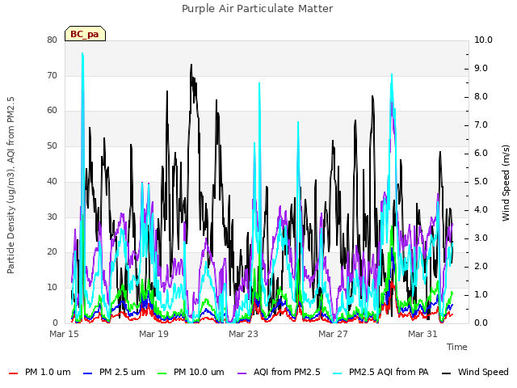Click the BC_pa site label tag

click(85, 34)
